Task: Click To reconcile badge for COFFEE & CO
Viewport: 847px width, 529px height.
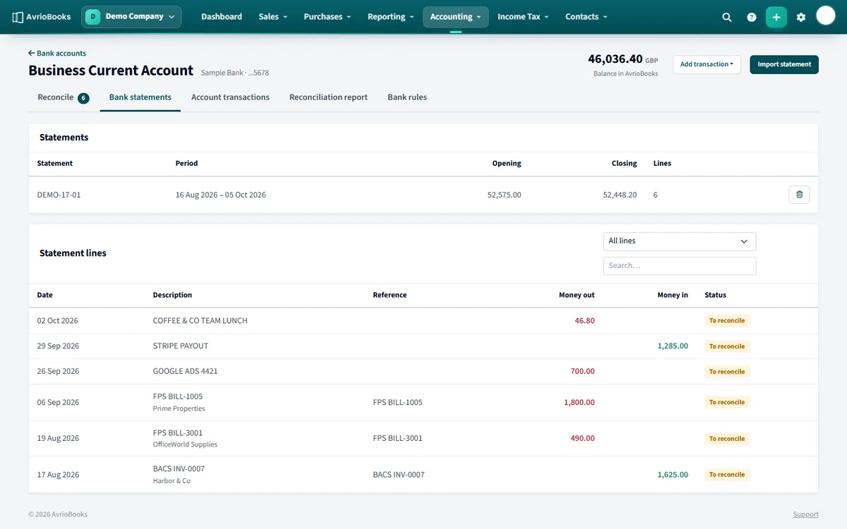Action: [x=727, y=320]
